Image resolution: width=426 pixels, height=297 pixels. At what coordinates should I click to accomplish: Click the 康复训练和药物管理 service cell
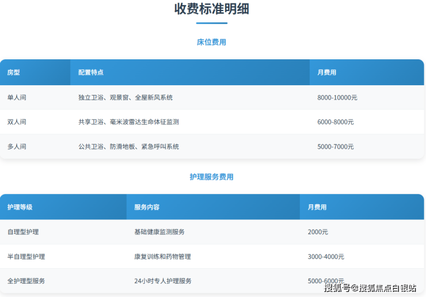(x=162, y=257)
